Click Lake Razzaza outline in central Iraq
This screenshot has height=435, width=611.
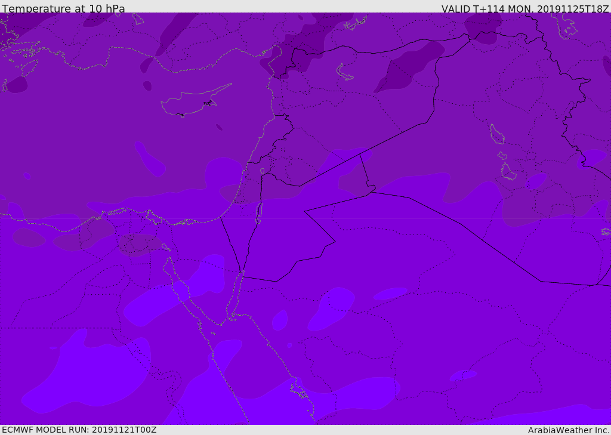[x=508, y=171]
